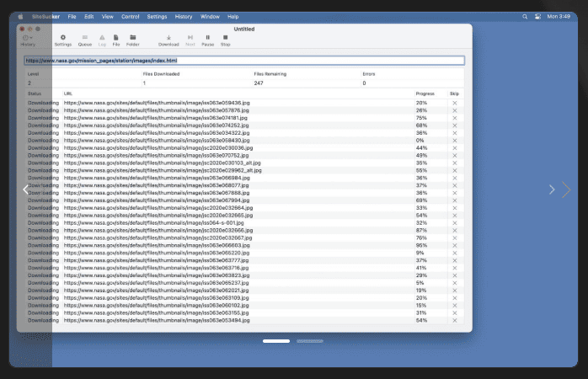The width and height of the screenshot is (588, 379).
Task: Select the second carousel page indicator
Action: click(310, 341)
